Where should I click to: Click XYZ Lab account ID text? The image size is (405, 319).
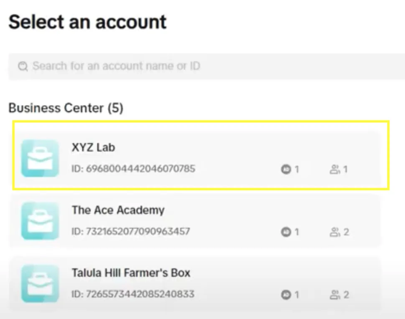coord(133,169)
